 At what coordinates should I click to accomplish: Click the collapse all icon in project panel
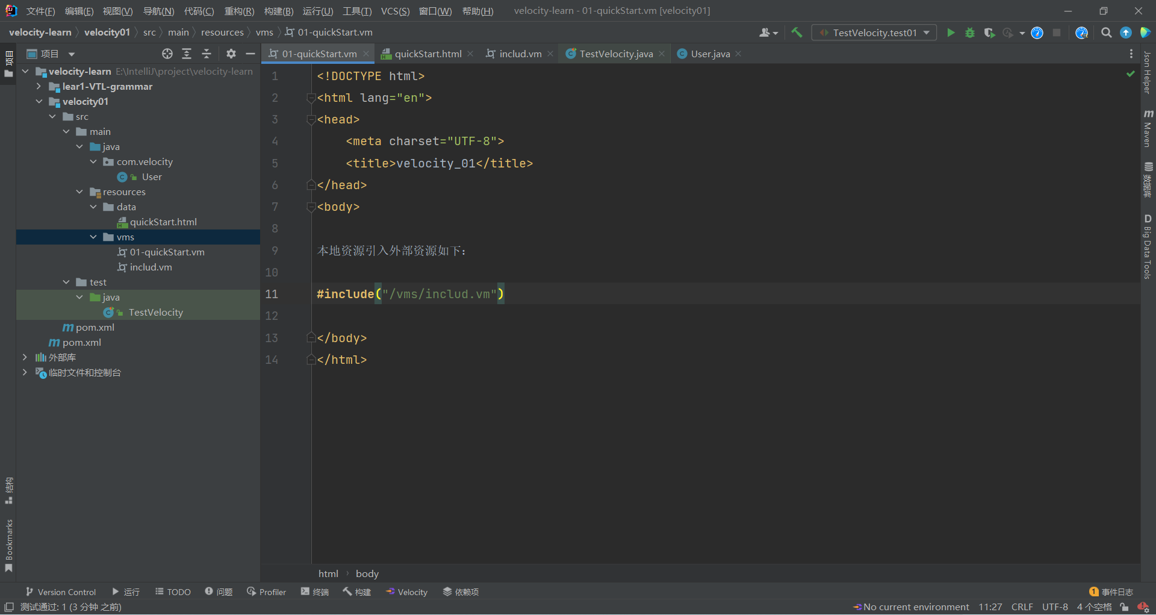tap(207, 54)
